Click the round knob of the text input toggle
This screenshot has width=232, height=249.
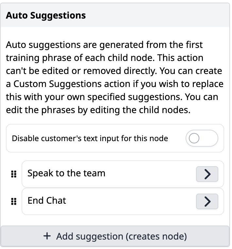(x=194, y=139)
